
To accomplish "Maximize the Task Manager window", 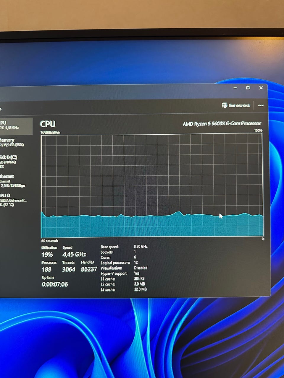I will pos(248,88).
